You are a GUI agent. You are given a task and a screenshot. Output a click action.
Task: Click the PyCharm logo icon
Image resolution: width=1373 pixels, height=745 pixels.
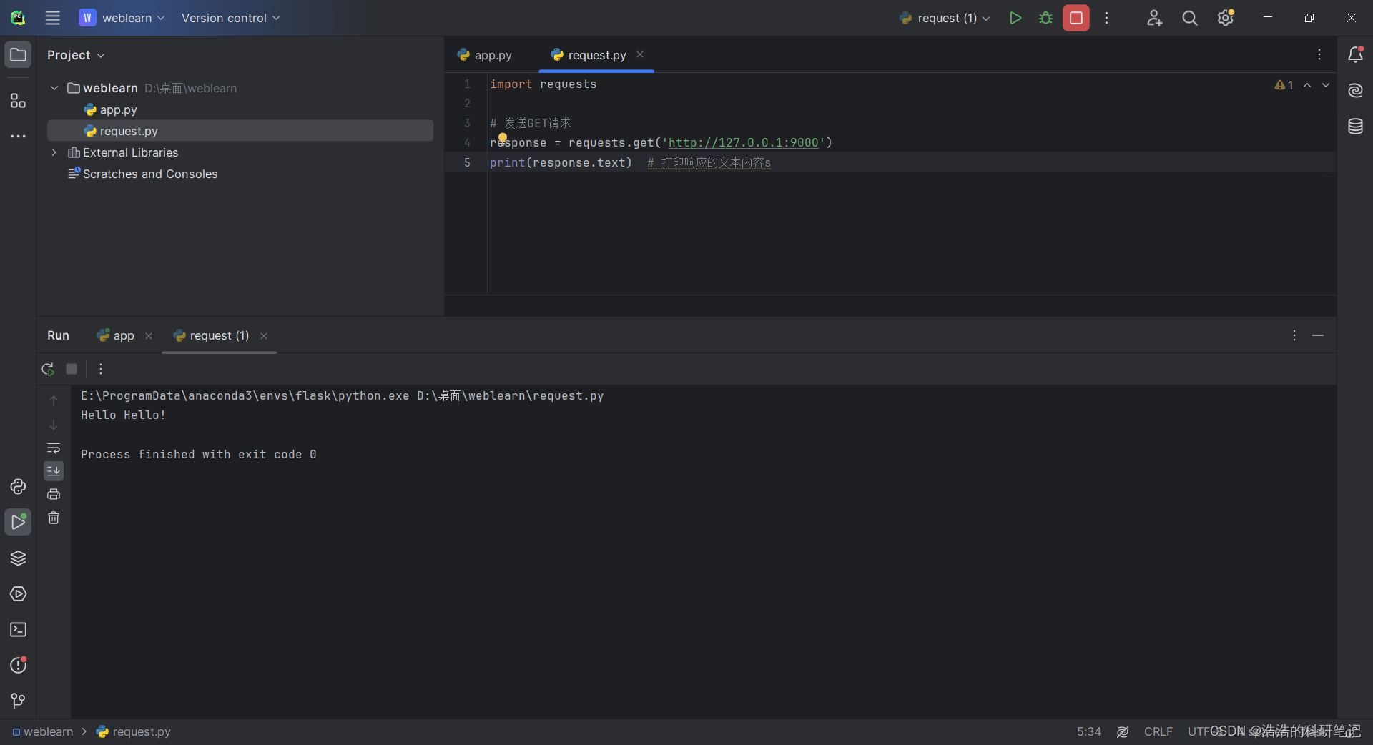18,18
